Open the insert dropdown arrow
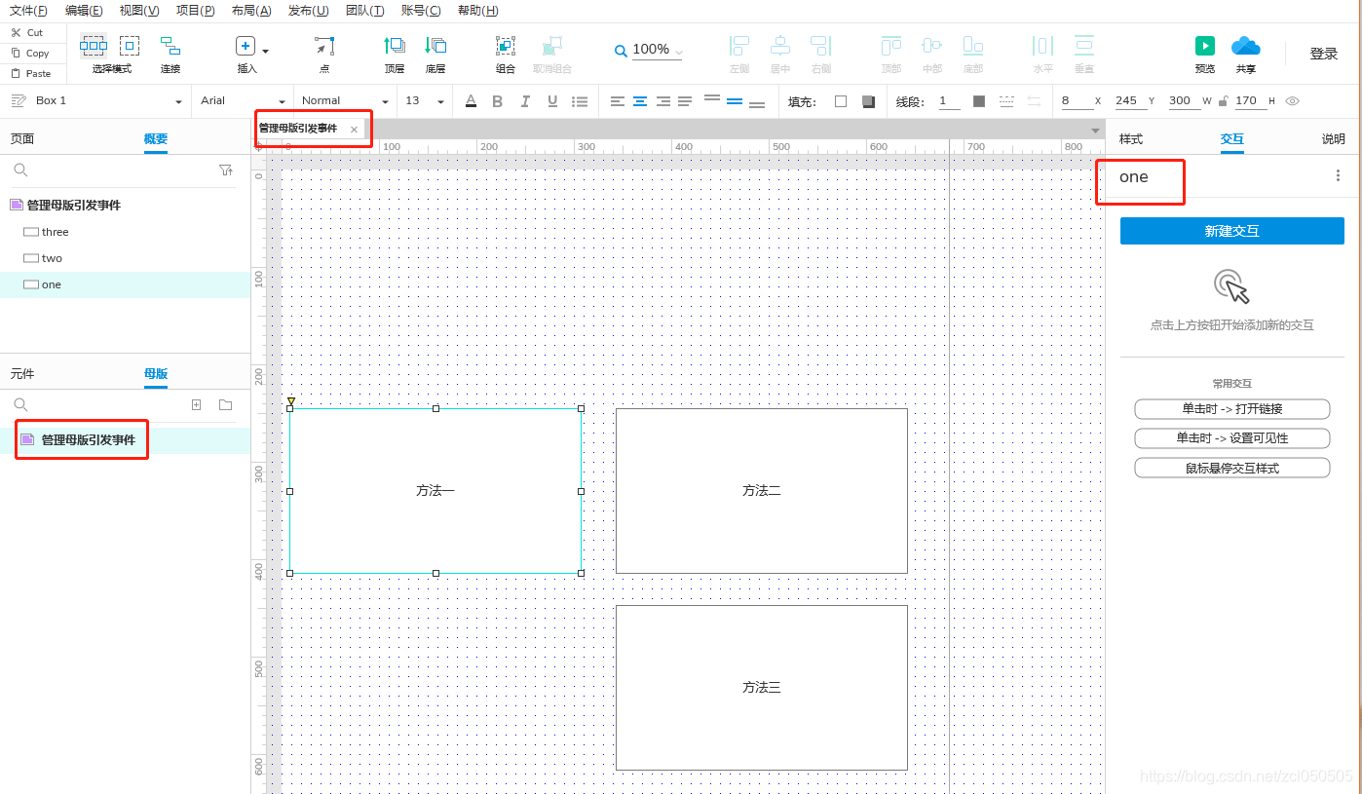 (265, 51)
